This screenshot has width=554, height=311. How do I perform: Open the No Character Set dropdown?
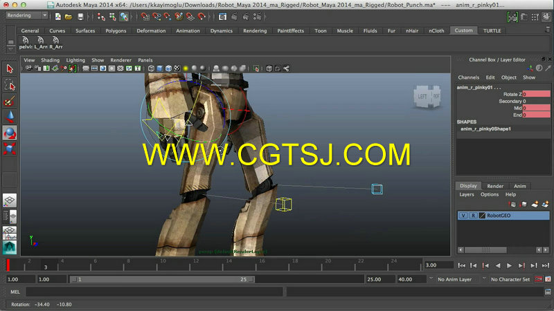coord(510,279)
